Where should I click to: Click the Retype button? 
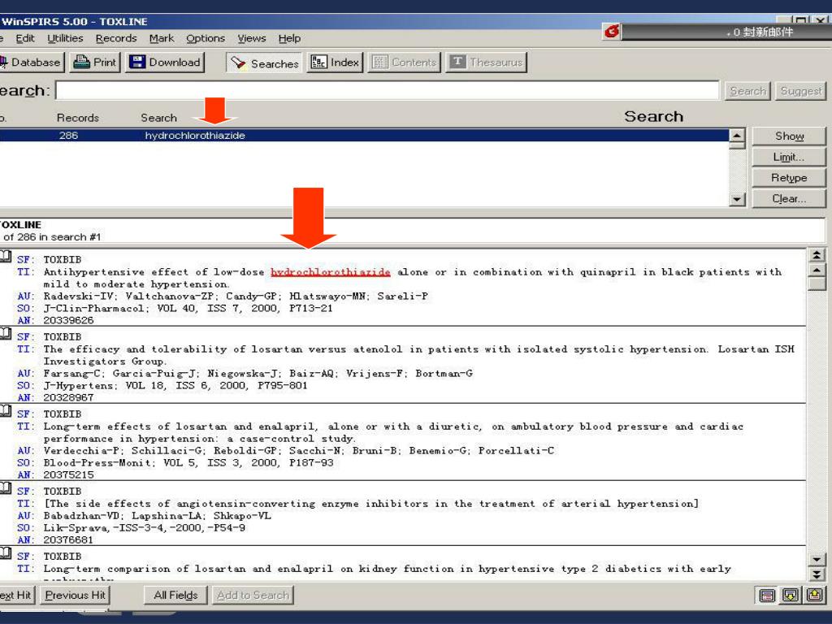(x=789, y=178)
